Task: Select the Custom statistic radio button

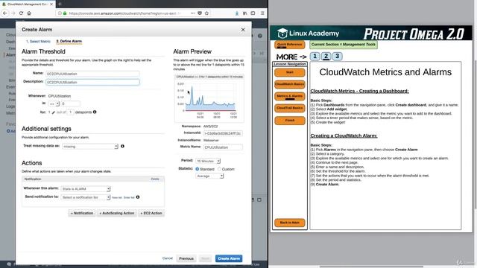Action: tap(219, 169)
